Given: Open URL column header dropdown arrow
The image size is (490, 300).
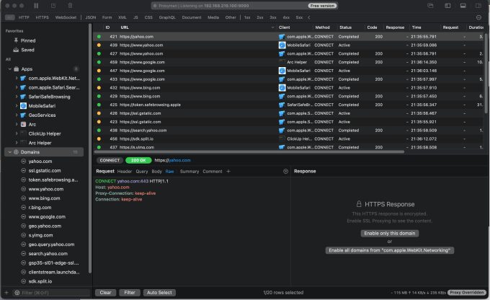Looking at the screenshot, I should pyautogui.click(x=272, y=27).
